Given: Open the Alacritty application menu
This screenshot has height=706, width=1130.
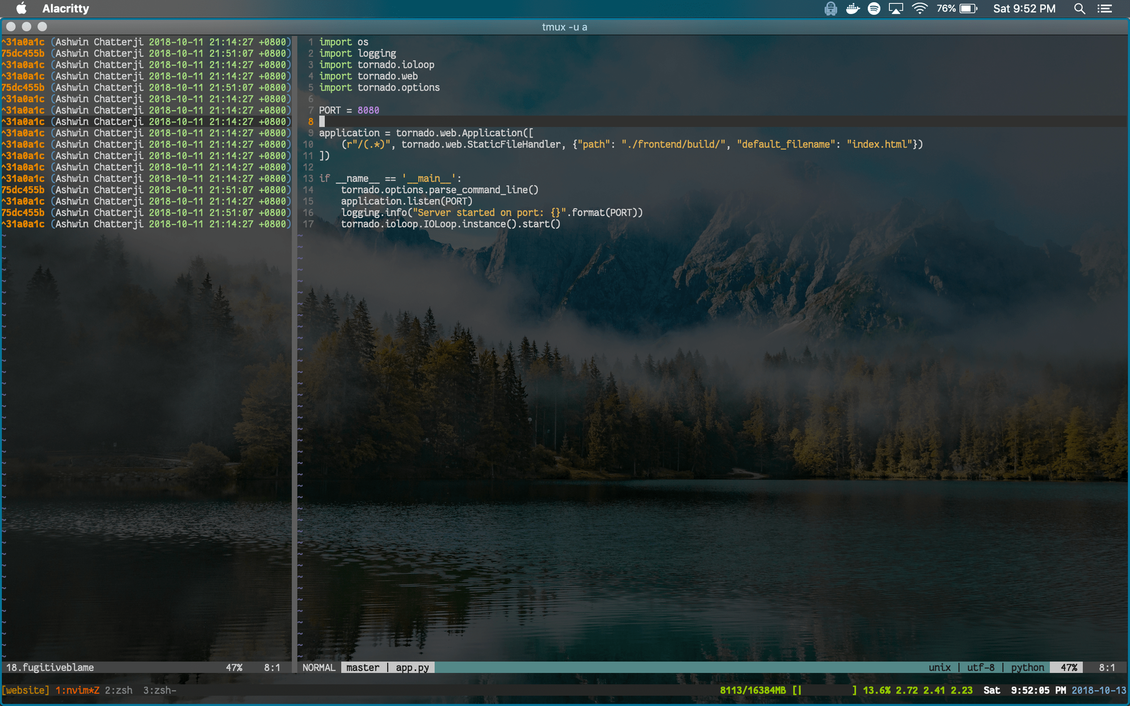Looking at the screenshot, I should pos(66,8).
